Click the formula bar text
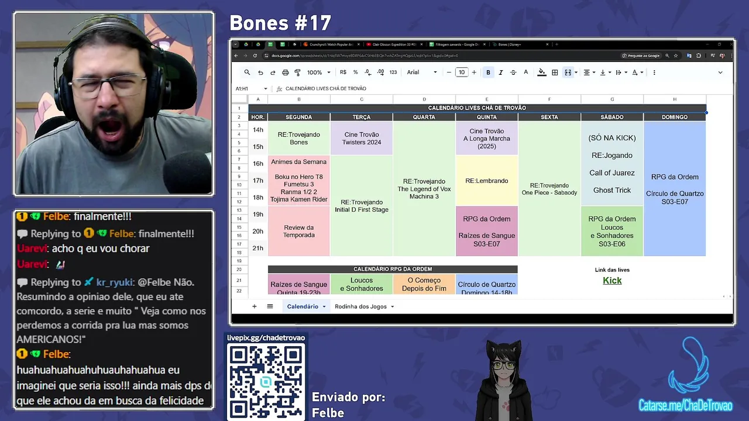 [325, 89]
